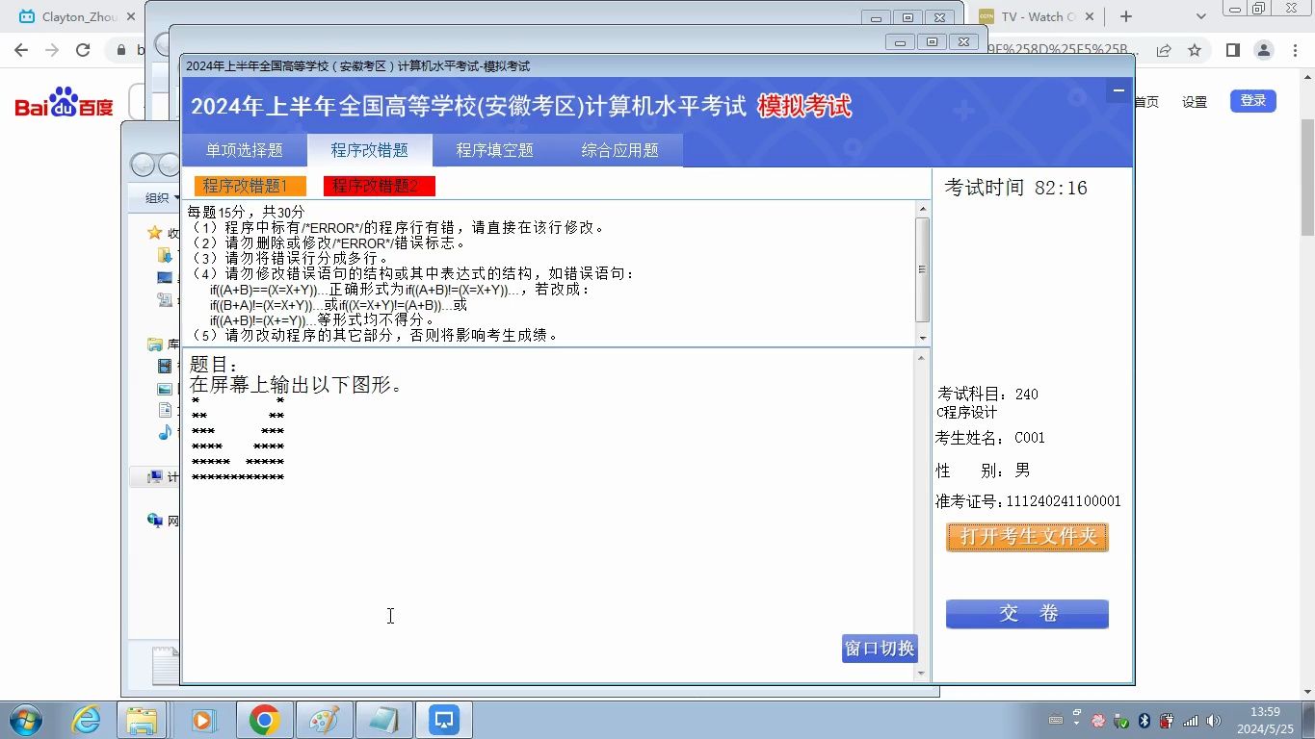Viewport: 1315px width, 739px height.
Task: Click the 登录 button on Baidu
Action: pos(1253,101)
